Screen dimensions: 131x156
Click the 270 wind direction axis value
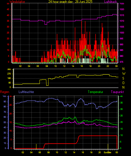pyautogui.click(x=9, y=74)
